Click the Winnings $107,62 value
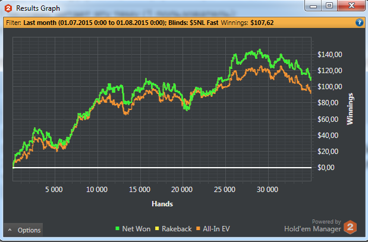 pyautogui.click(x=262, y=23)
